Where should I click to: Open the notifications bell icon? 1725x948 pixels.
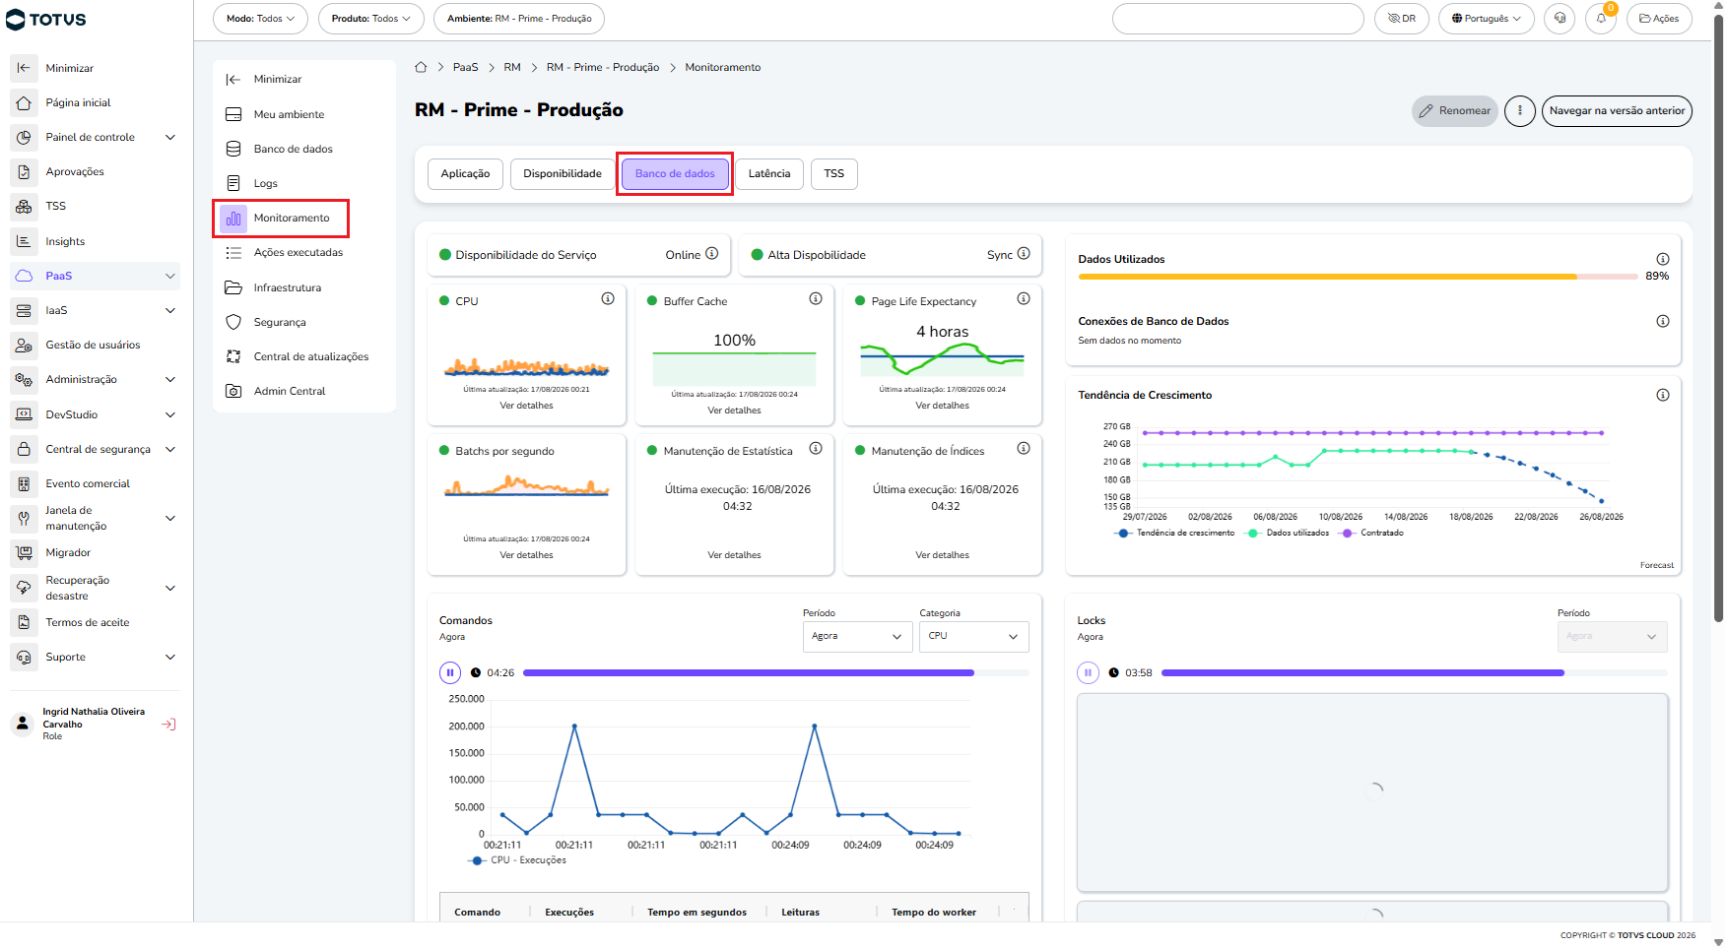click(1601, 19)
